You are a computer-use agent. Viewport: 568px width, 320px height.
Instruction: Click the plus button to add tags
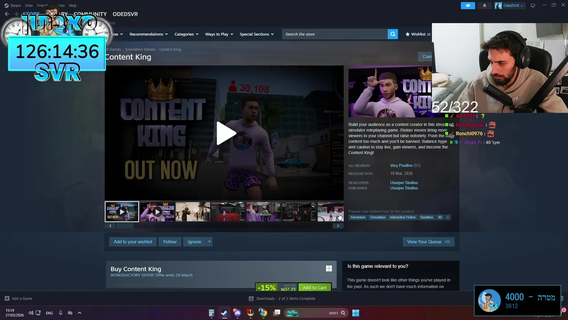point(448,217)
